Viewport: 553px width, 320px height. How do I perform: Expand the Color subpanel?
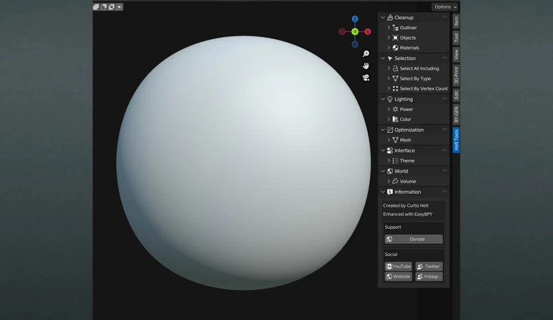pos(389,119)
